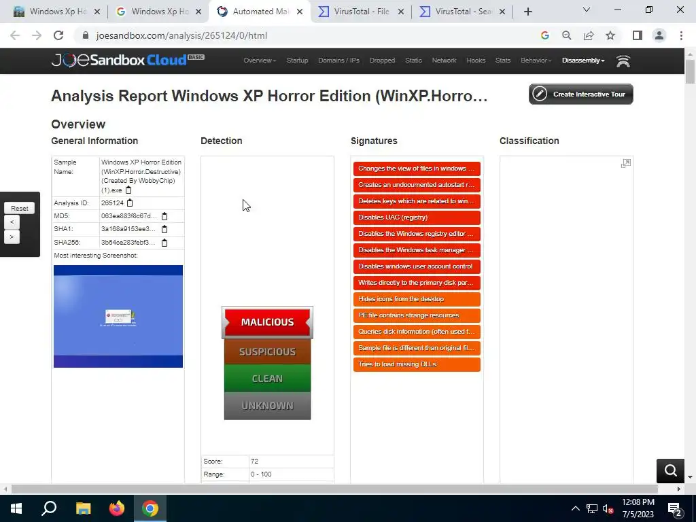Open 'Writes directly to the primary disk' signature
Screen dimensions: 696x522
click(x=417, y=283)
